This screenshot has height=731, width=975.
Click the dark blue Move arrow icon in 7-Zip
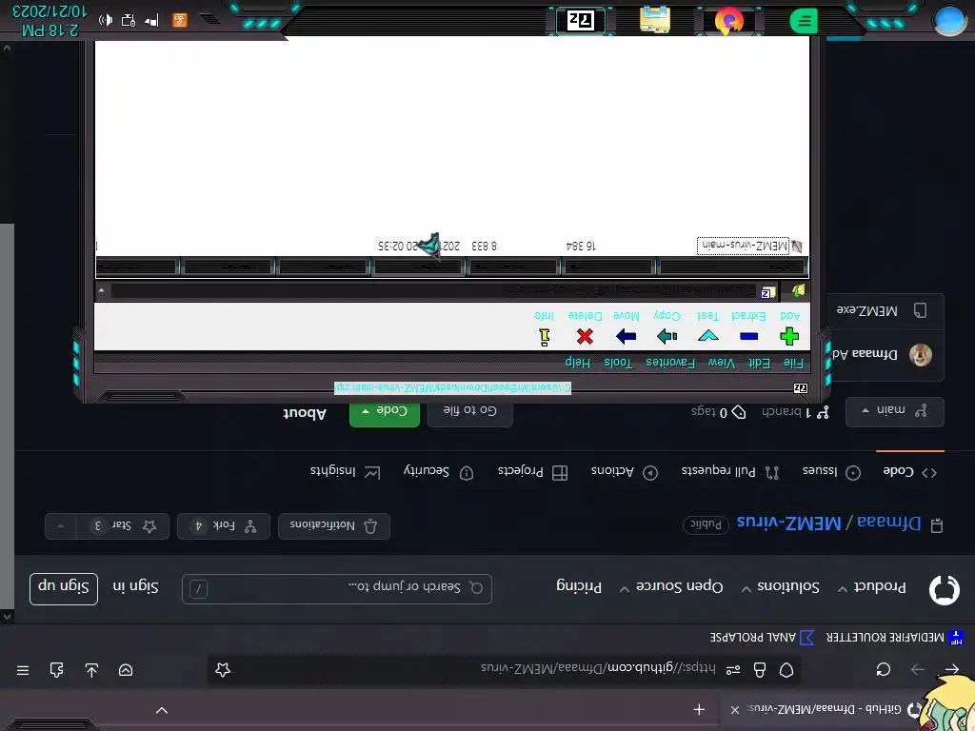(627, 337)
